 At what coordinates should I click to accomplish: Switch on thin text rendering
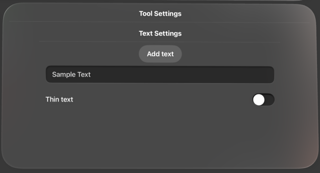point(263,100)
